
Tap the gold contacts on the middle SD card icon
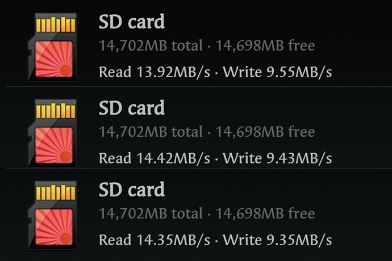(x=56, y=111)
